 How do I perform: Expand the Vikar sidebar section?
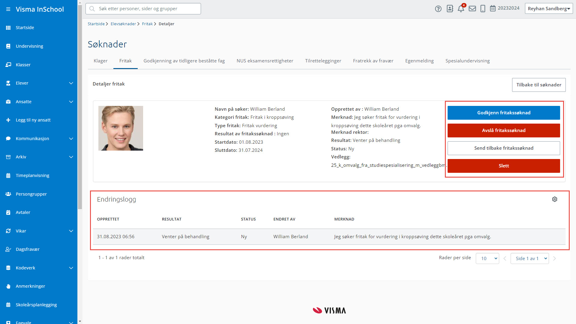(71, 231)
